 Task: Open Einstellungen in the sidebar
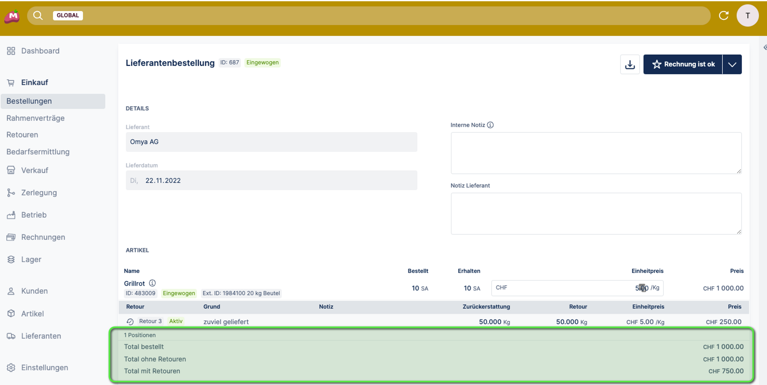(x=44, y=367)
